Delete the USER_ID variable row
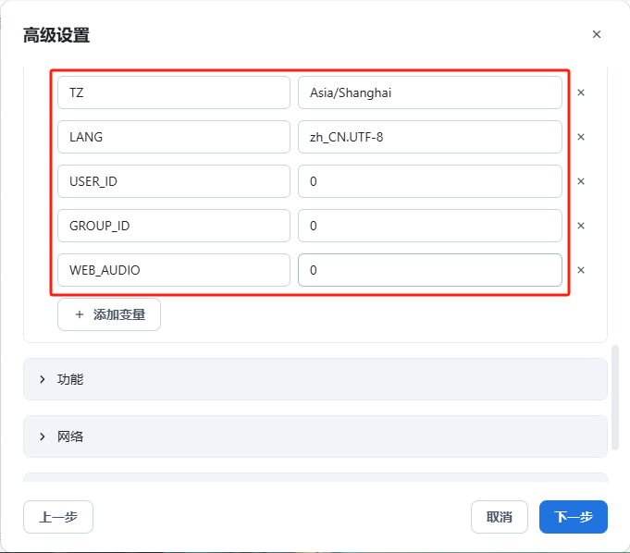This screenshot has height=553, width=630. (581, 181)
